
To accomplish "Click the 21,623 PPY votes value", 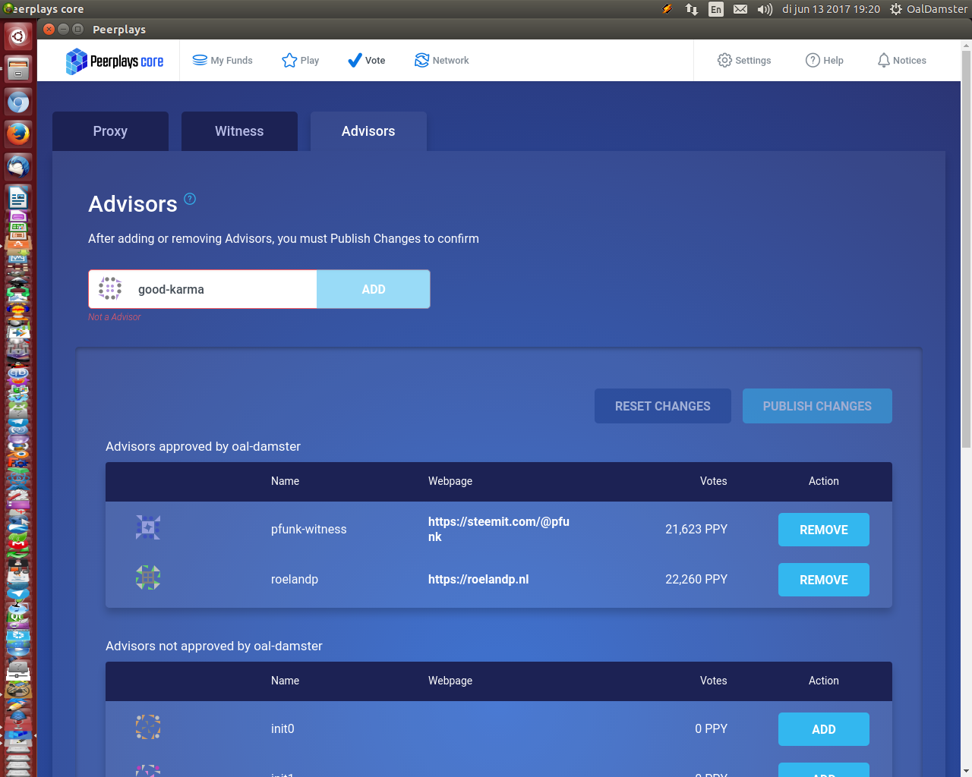I will [x=696, y=529].
